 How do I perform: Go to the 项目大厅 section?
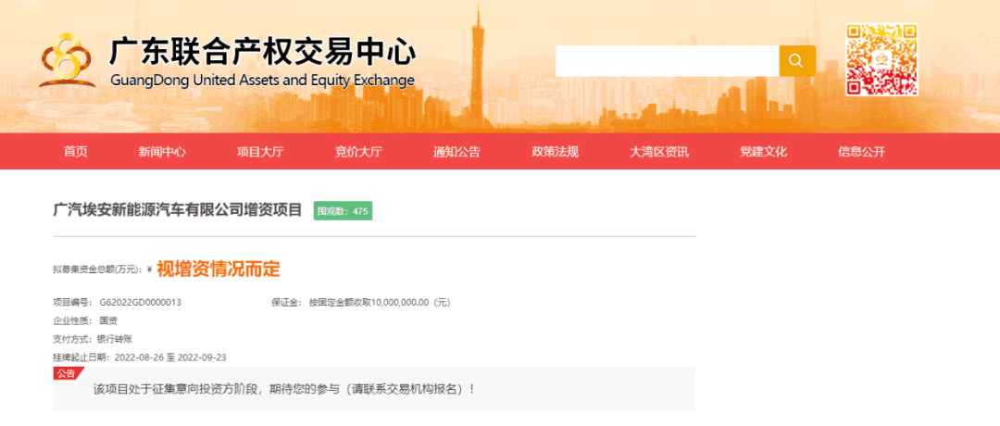click(260, 152)
